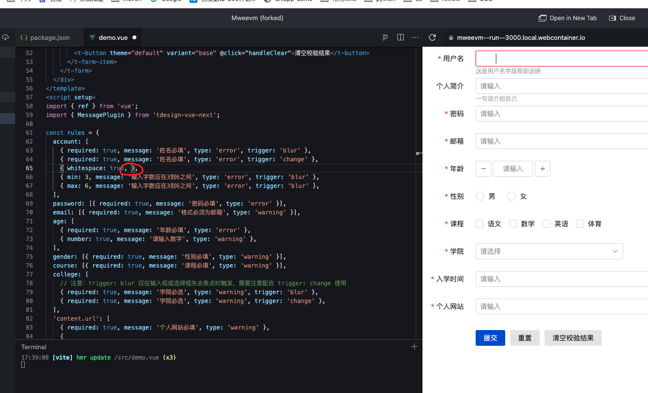Click the 邮箱 input field
648x393 pixels.
pyautogui.click(x=562, y=141)
